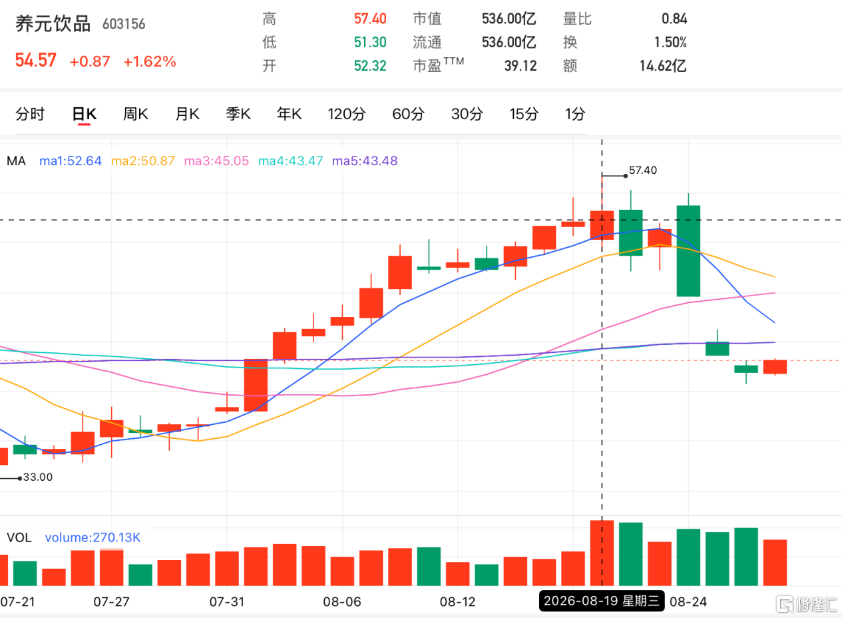Click the high price 57.40 in header
The height and width of the screenshot is (618, 842).
pos(370,19)
